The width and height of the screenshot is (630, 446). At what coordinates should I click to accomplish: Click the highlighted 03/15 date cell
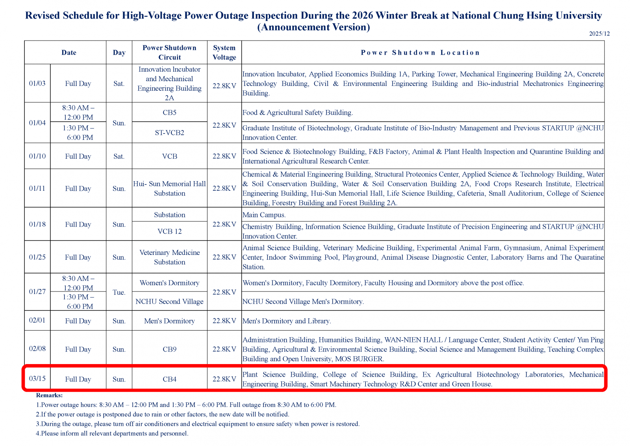[37, 379]
